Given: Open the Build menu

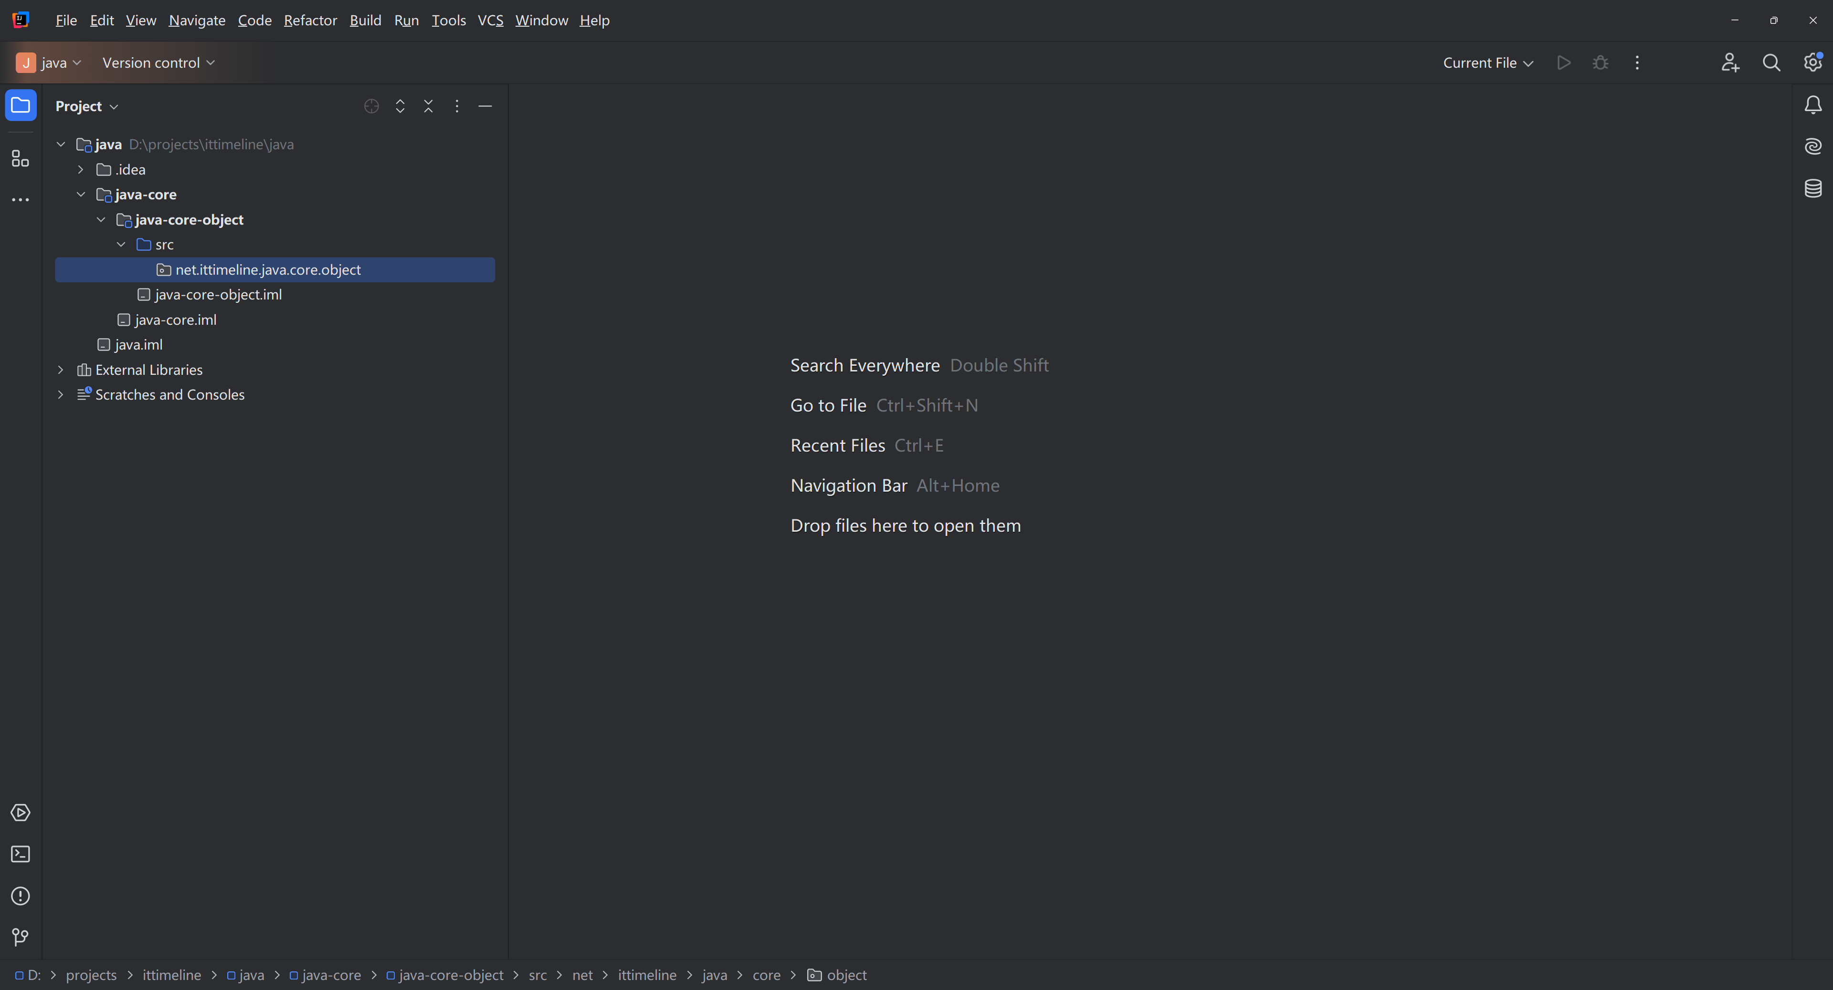Looking at the screenshot, I should 365,20.
